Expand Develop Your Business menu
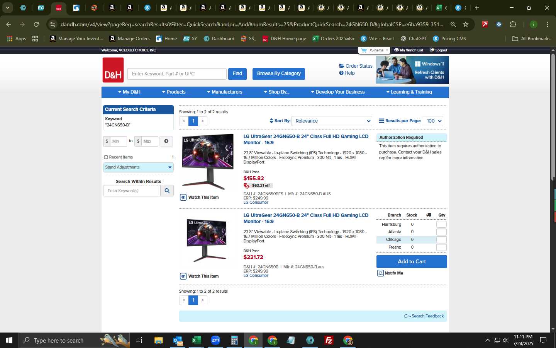 click(x=338, y=92)
